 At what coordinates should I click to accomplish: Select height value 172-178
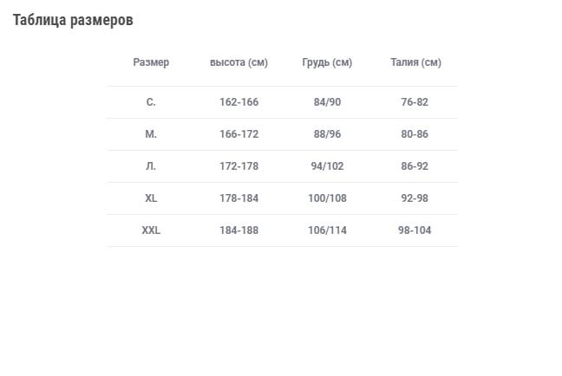pos(239,166)
